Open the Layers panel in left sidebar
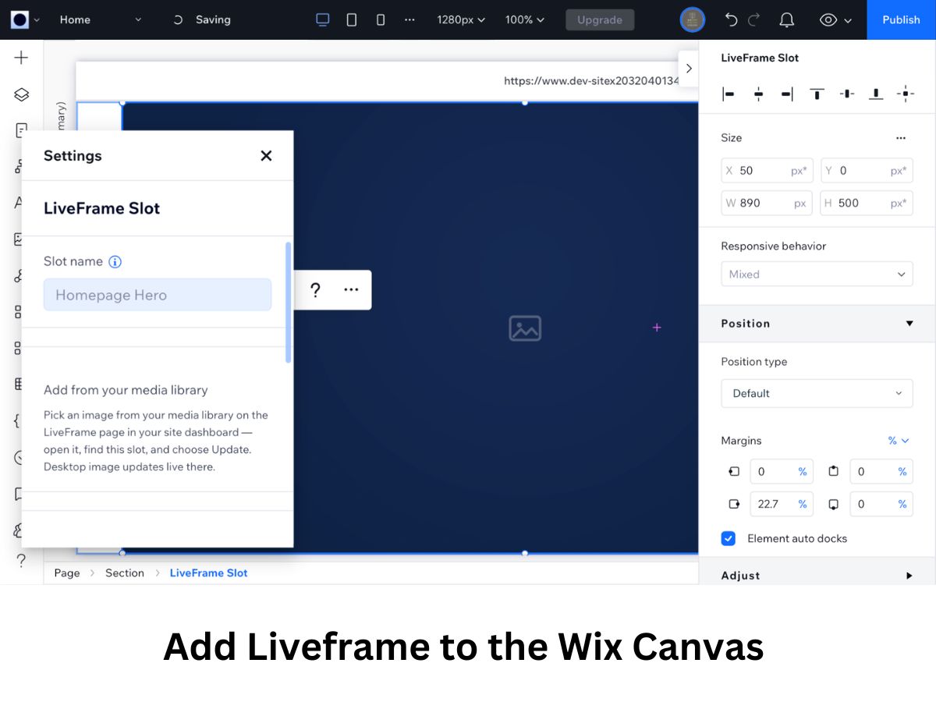Screen dimensions: 936x702 (21, 94)
